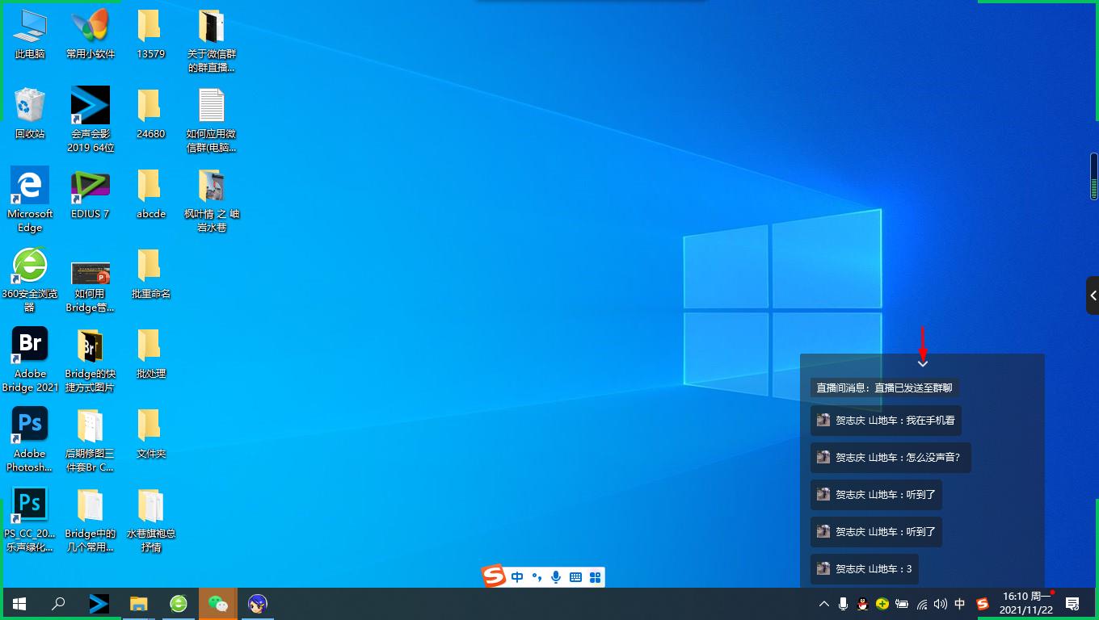This screenshot has width=1099, height=620.
Task: Toggle 中 language mode on floating IME bar
Action: (x=517, y=577)
